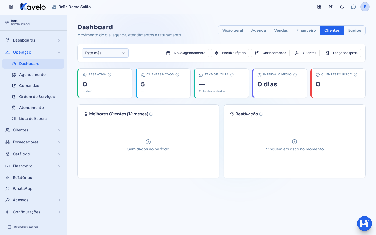Screen dimensions: 376x235
Task: Show info for Melhores Clientes panel
Action: point(151,114)
